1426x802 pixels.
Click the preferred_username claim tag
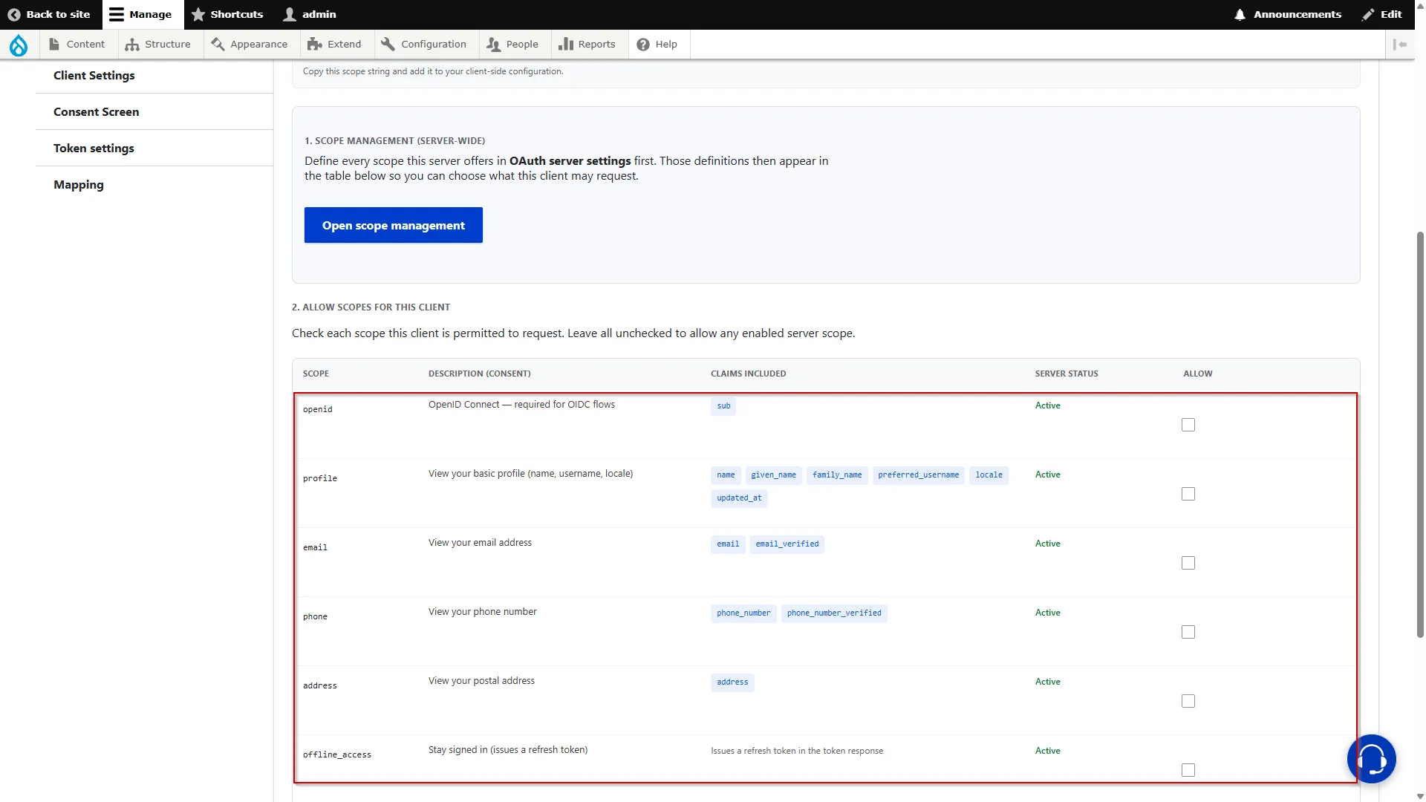coord(919,475)
